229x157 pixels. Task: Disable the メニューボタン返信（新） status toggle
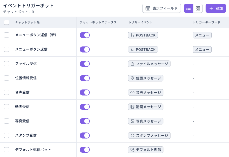pyautogui.click(x=85, y=35)
